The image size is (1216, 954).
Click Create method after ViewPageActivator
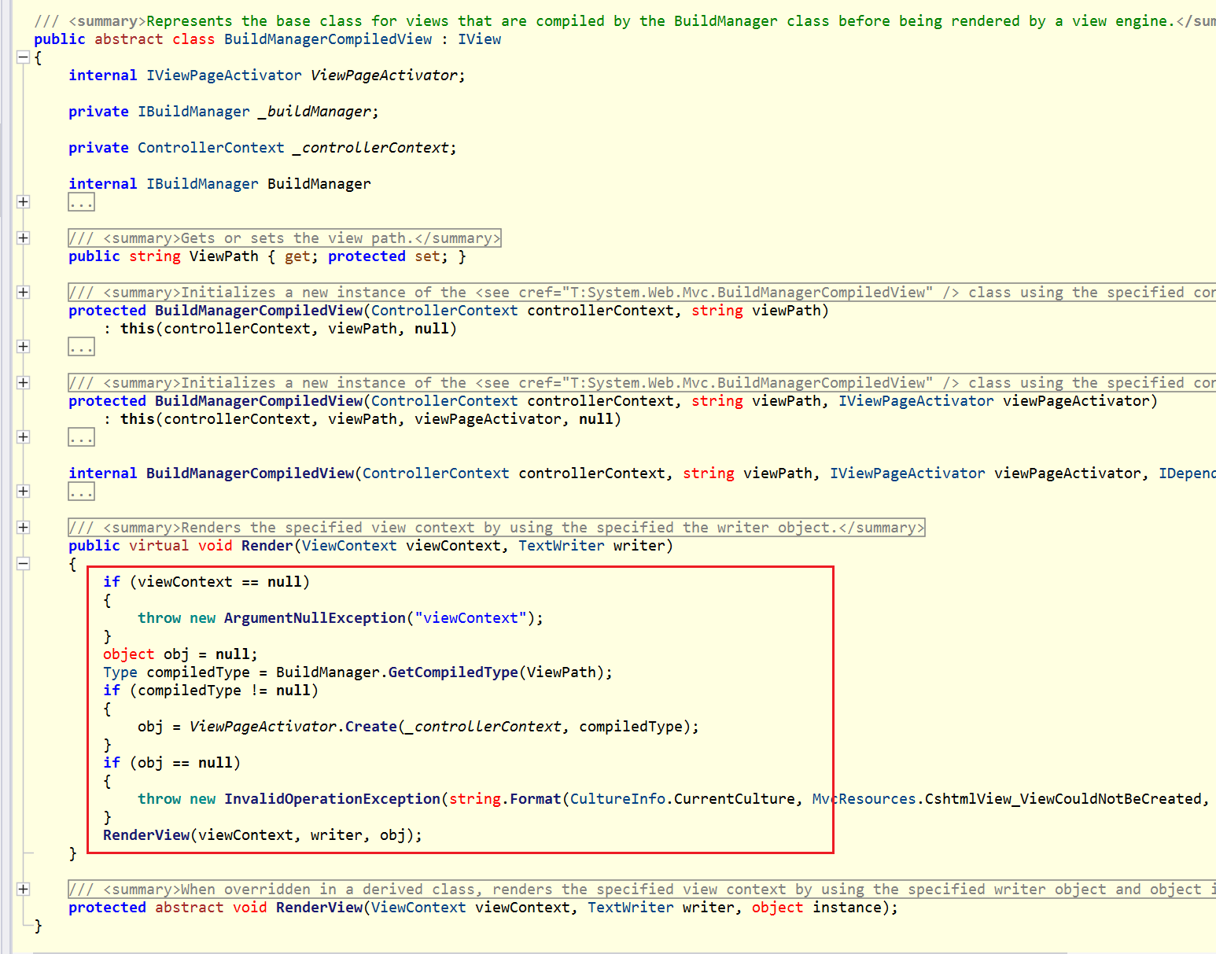tap(371, 727)
